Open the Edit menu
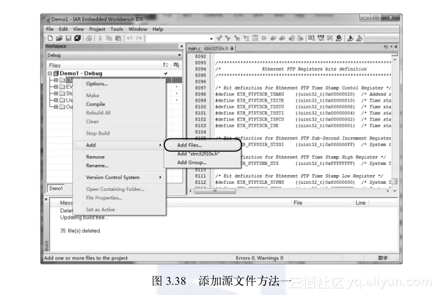The width and height of the screenshot is (438, 295). 63,29
